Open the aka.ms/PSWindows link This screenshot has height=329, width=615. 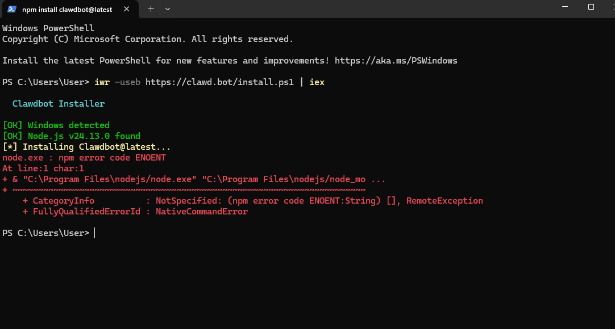pyautogui.click(x=396, y=60)
